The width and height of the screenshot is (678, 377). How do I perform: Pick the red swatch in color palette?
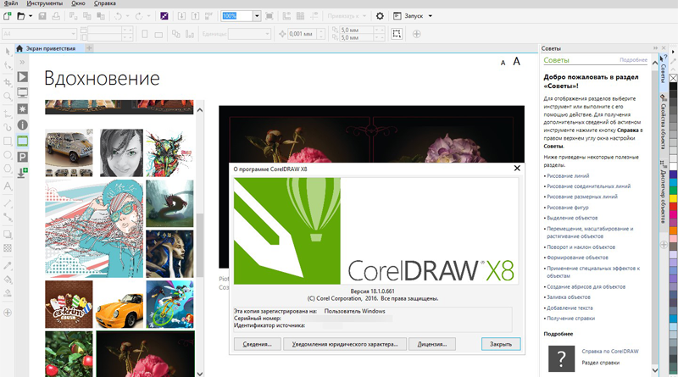pos(673,206)
